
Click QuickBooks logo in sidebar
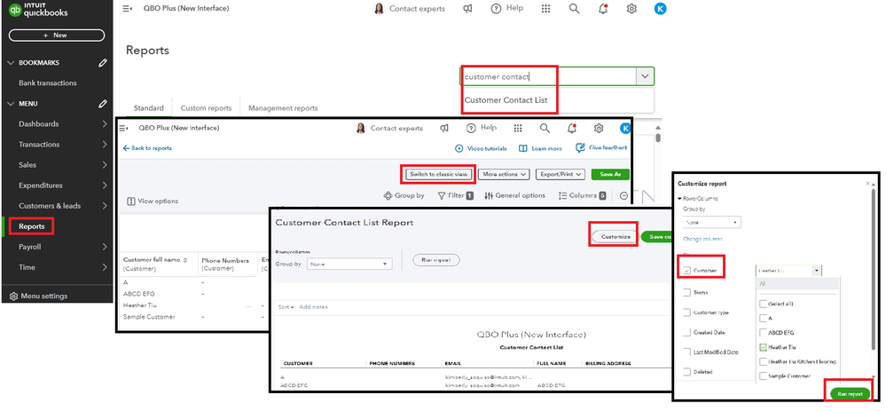(38, 10)
